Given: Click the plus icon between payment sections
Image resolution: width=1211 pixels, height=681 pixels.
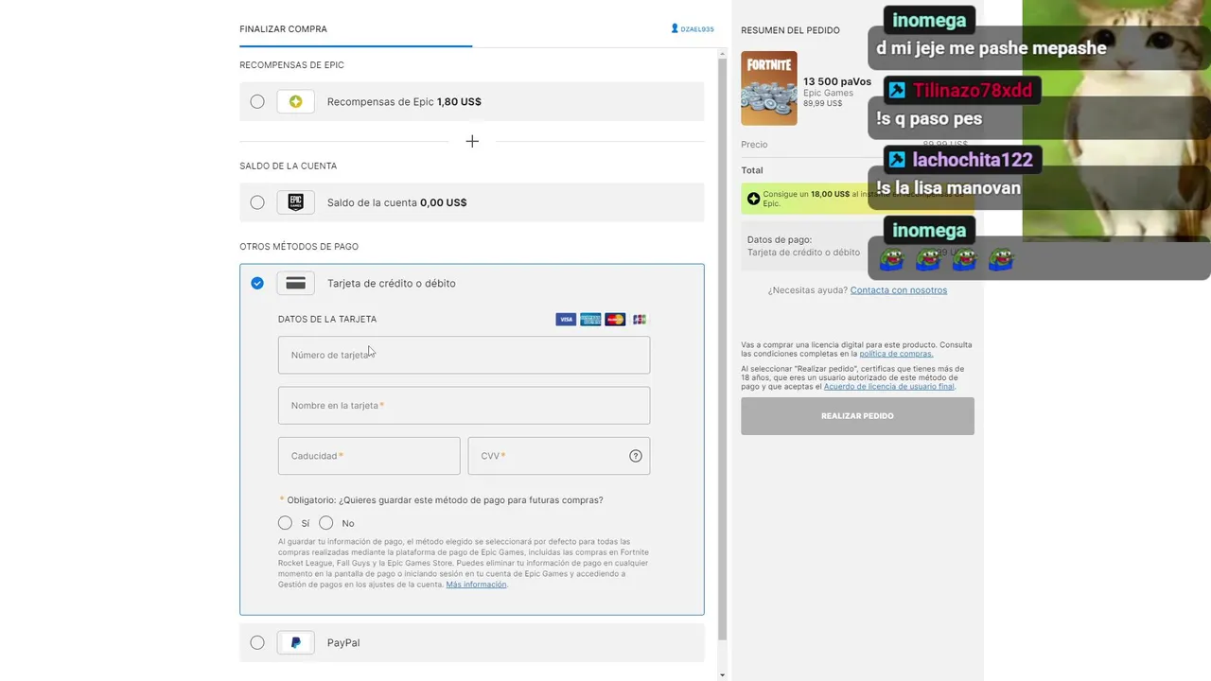Looking at the screenshot, I should (x=472, y=141).
